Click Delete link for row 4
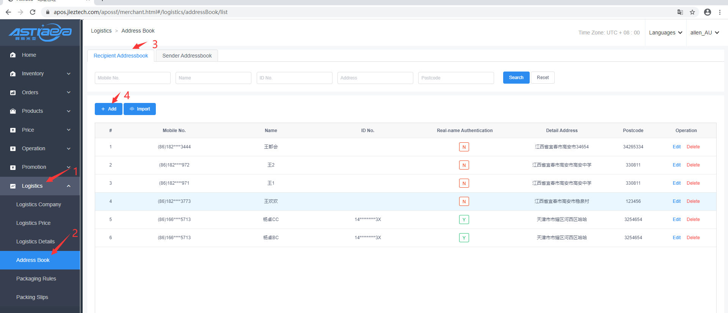This screenshot has width=728, height=313. tap(693, 201)
